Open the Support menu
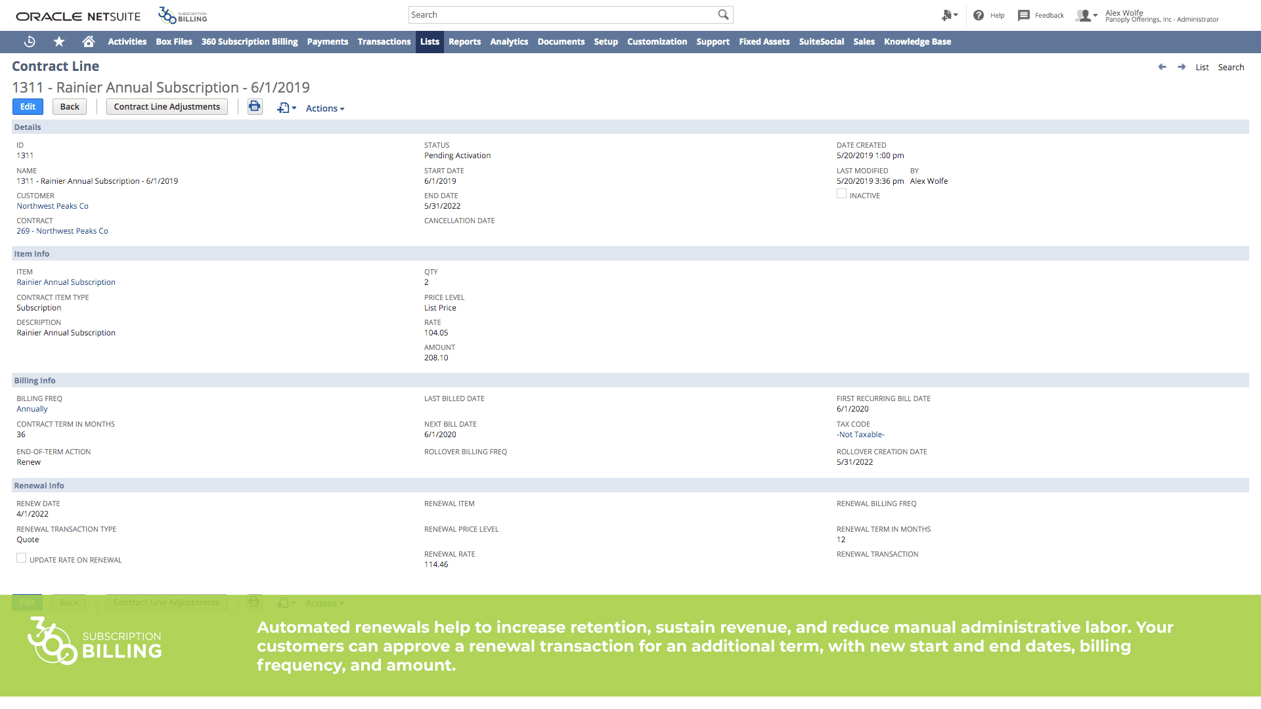The image size is (1261, 709). coord(713,41)
